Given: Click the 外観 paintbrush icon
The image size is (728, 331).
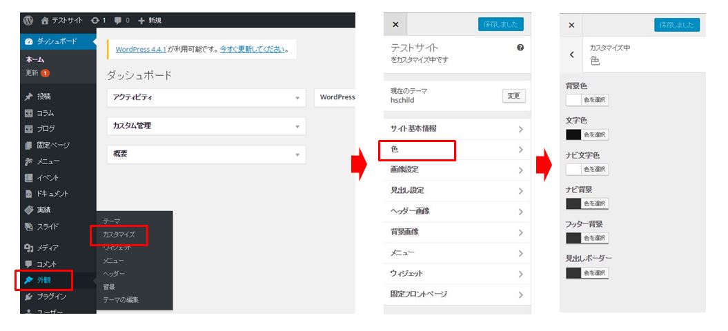Looking at the screenshot, I should click(x=29, y=281).
